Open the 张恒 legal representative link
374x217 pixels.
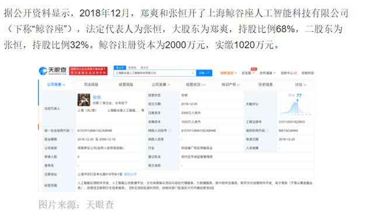(96, 98)
